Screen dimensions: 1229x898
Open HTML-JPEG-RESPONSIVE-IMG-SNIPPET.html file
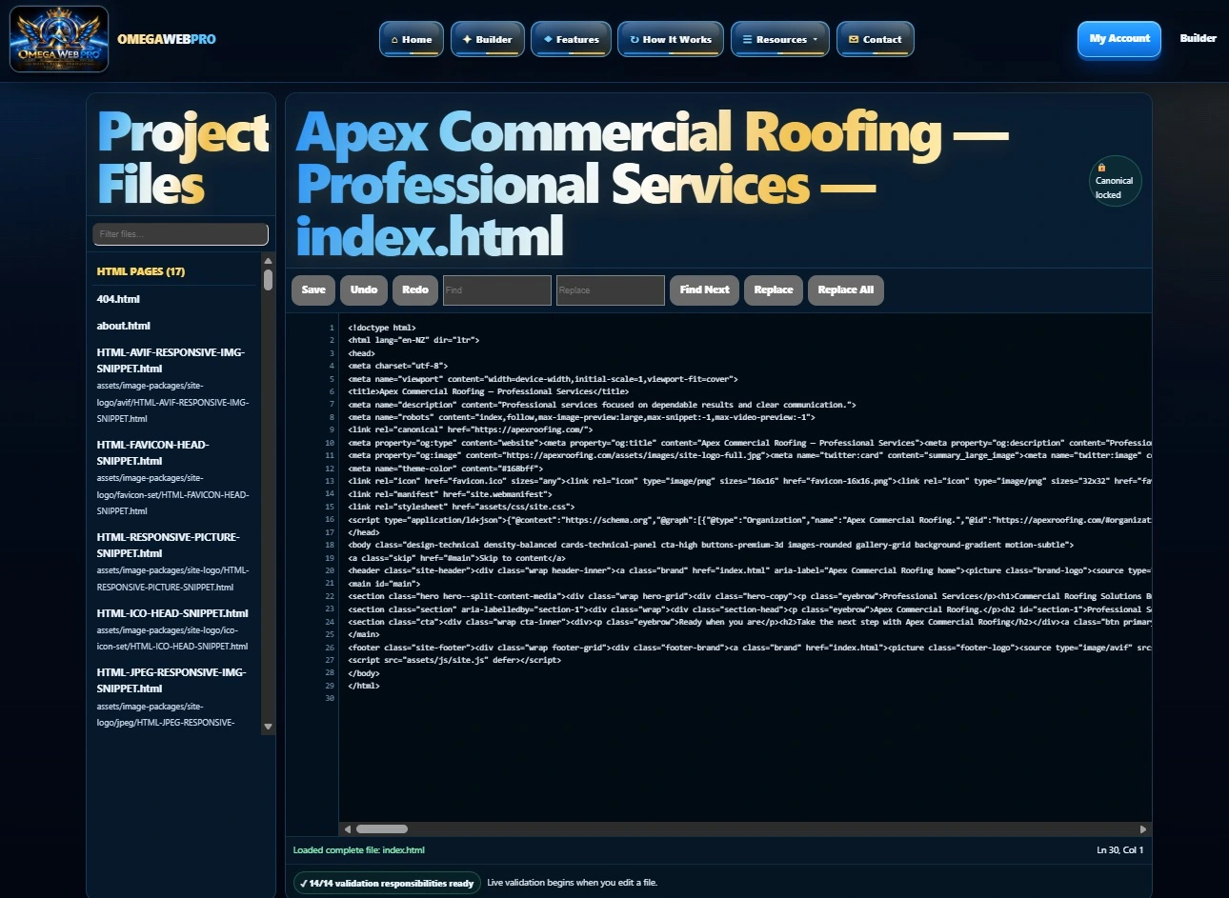coord(172,697)
